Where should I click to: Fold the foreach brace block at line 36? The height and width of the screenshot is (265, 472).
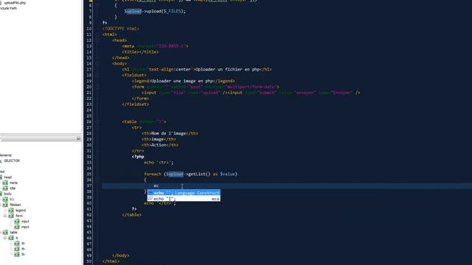pos(97,180)
